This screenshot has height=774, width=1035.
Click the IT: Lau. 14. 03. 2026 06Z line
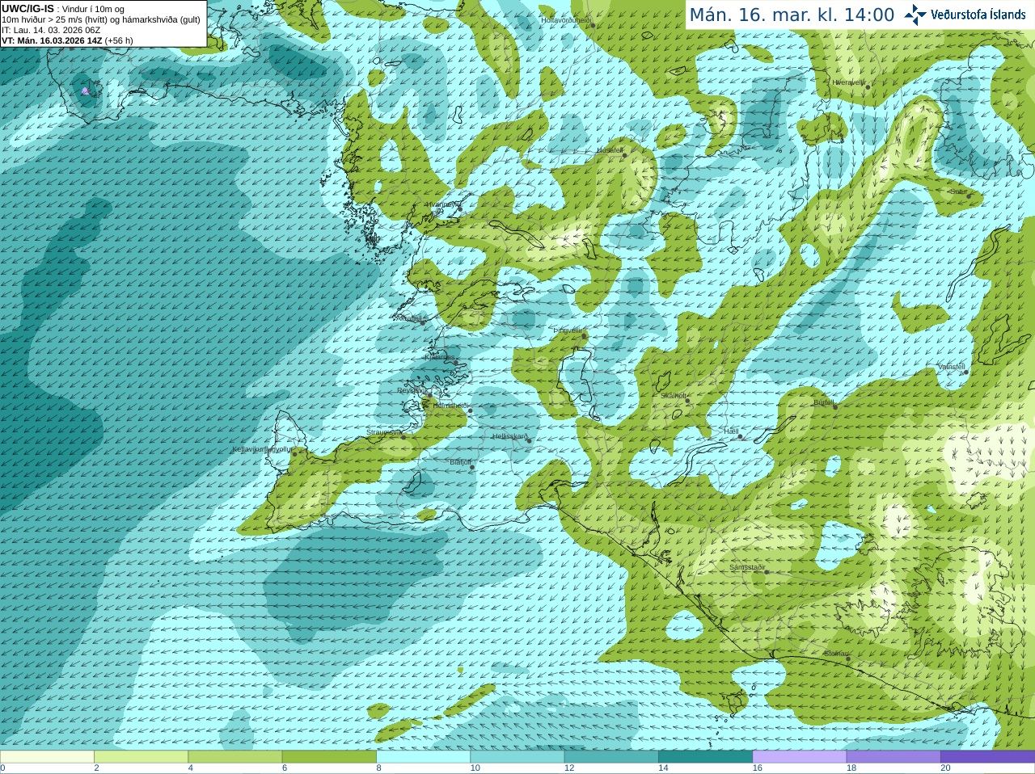(51, 30)
